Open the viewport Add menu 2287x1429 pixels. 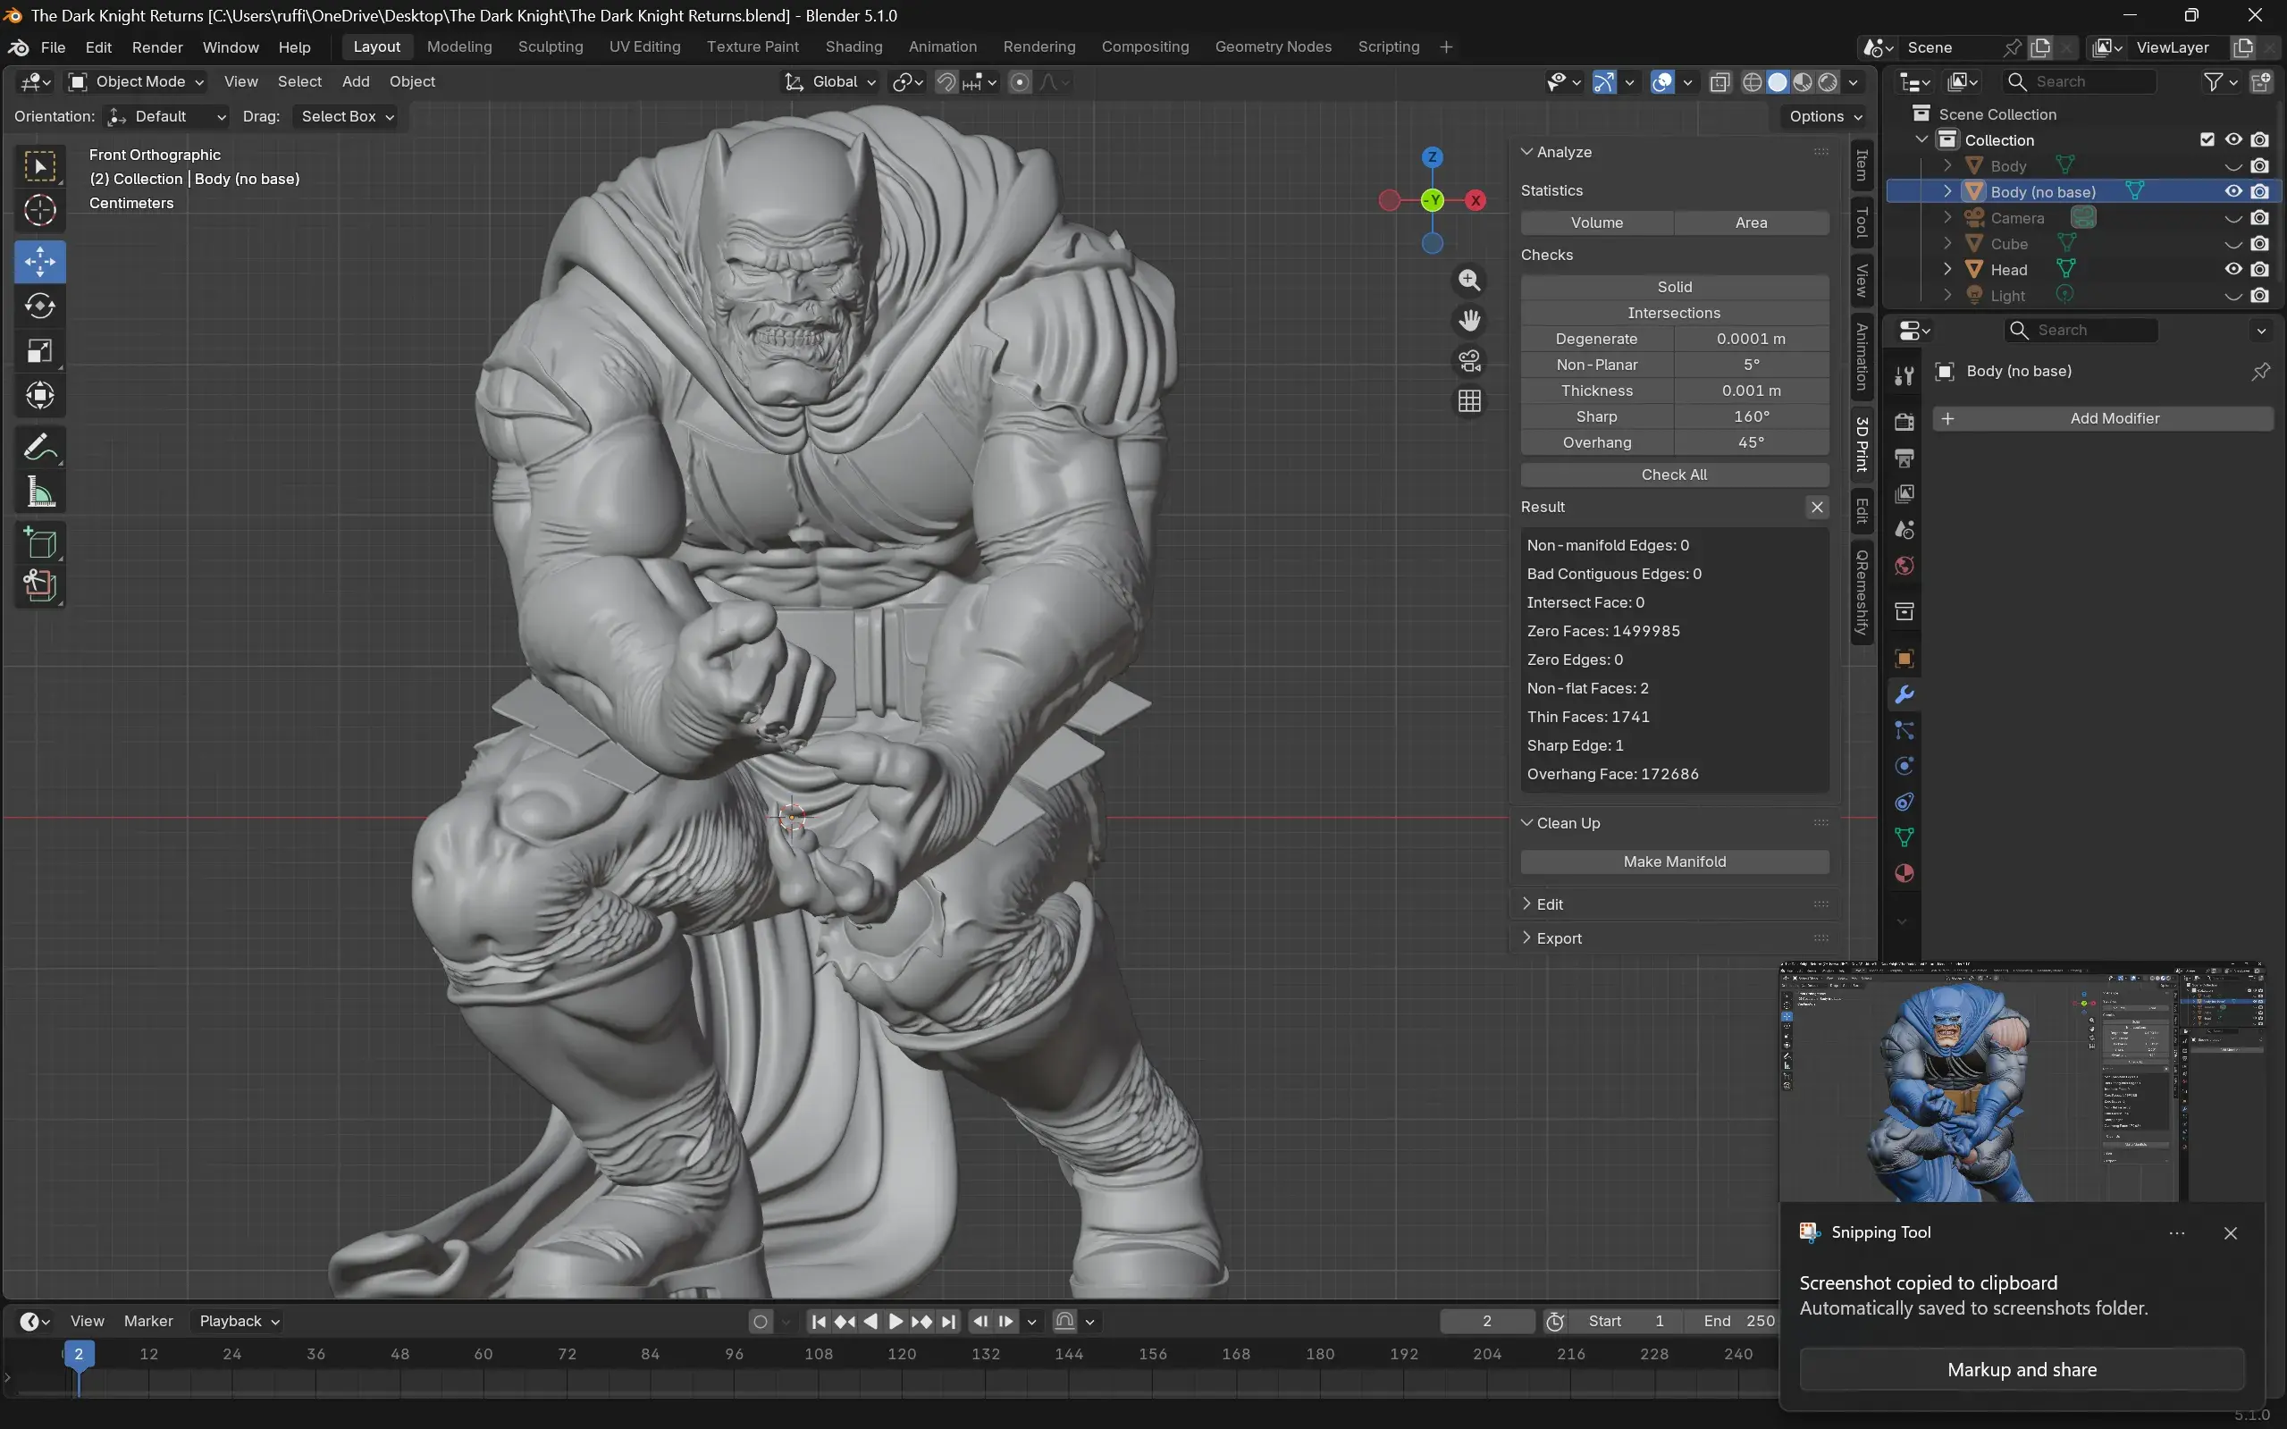pyautogui.click(x=356, y=82)
